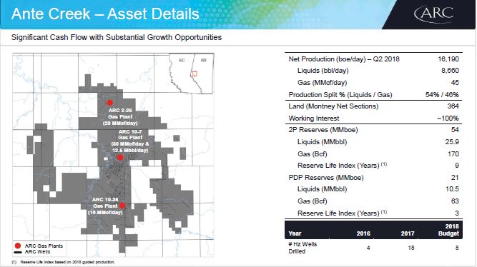477x267 pixels.
Task: Click the red ARC 10-36 Gas Plant marker
Action: click(x=122, y=206)
